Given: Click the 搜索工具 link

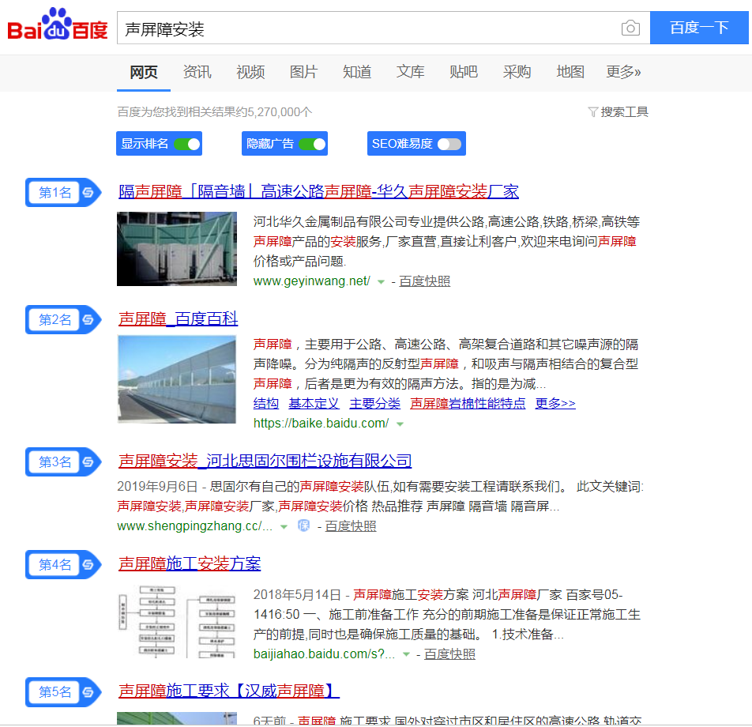Looking at the screenshot, I should (624, 111).
